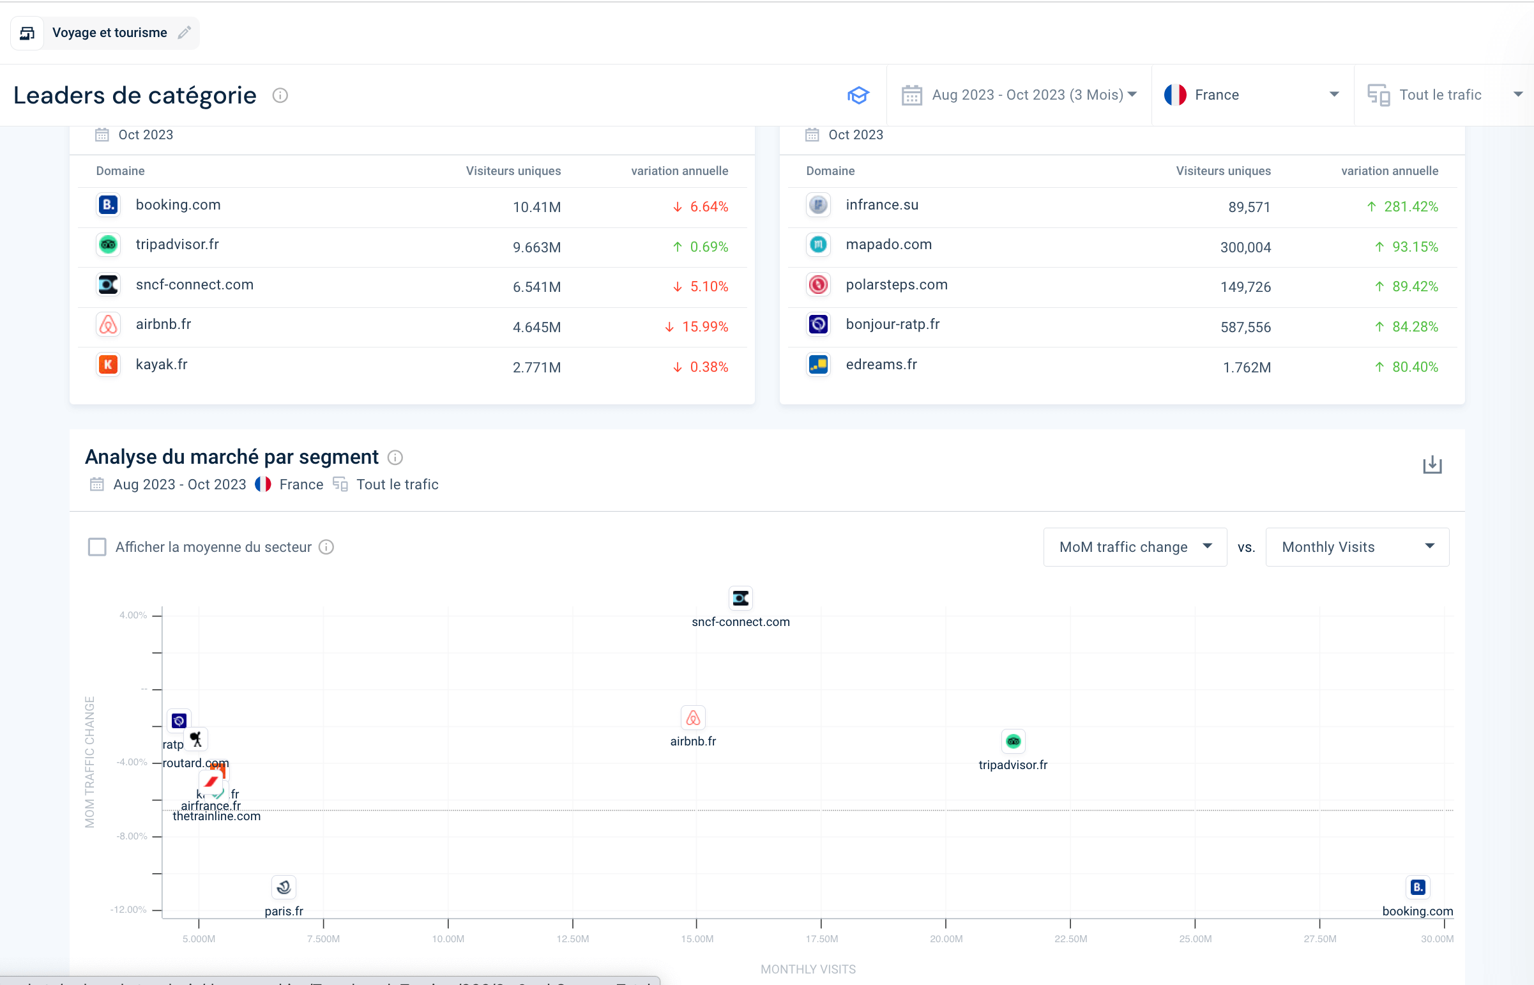Screen dimensions: 1534x985
Task: Enable Afficher la moyenne du secteur
Action: click(x=96, y=547)
